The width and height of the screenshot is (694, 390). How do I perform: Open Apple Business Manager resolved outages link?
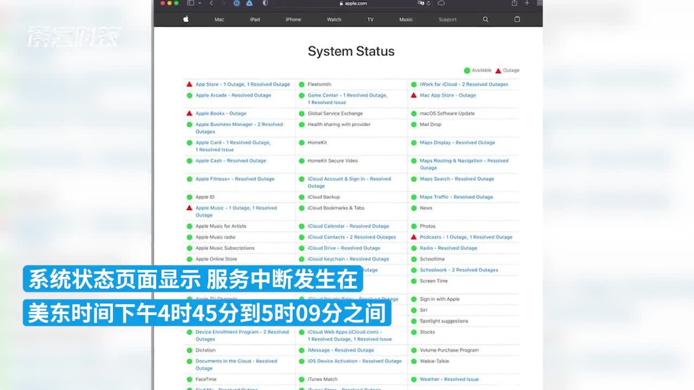pos(239,128)
